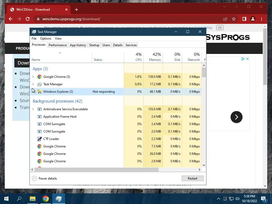Expand the Google Chrome (5) process group

pos(33,77)
